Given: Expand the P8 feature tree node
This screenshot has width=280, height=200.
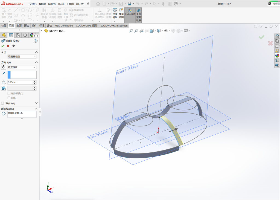Looking at the screenshot, I should tap(41, 31).
